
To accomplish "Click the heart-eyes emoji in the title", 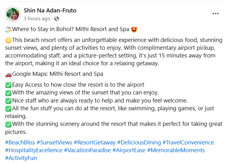I will pyautogui.click(x=135, y=30).
